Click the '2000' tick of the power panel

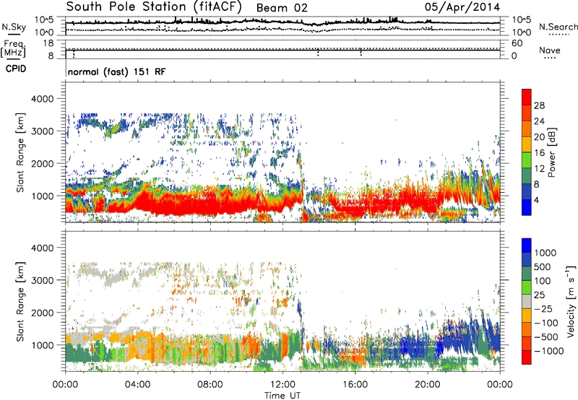42,163
